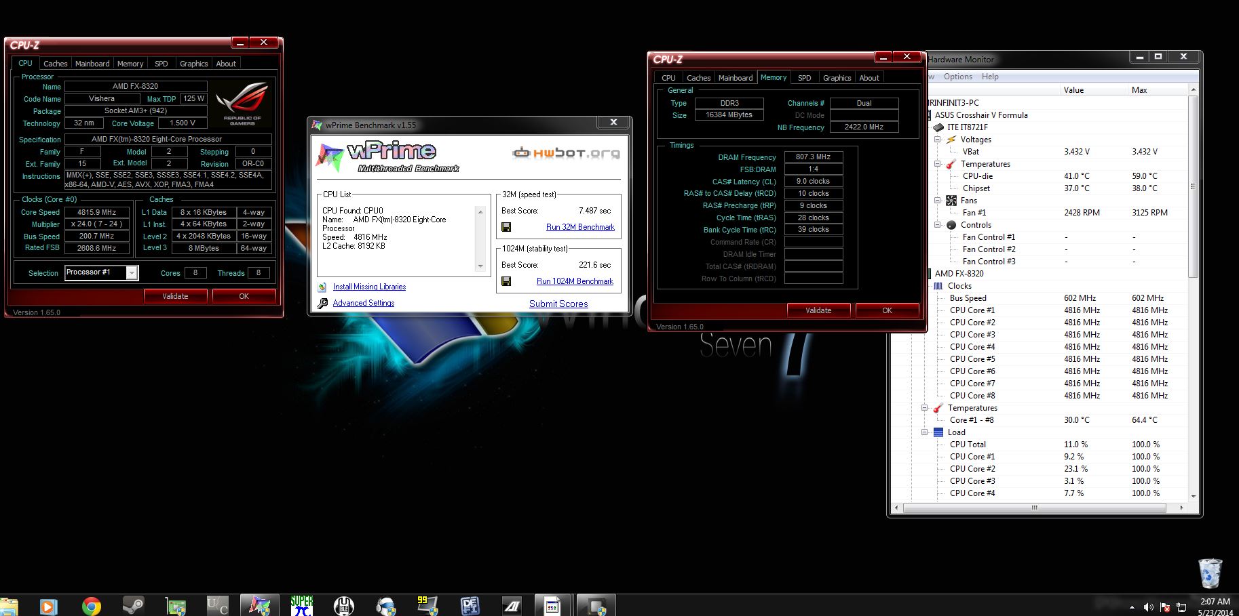The height and width of the screenshot is (616, 1239).
Task: Open SPD tab in right CPU-Z window
Action: coord(805,78)
